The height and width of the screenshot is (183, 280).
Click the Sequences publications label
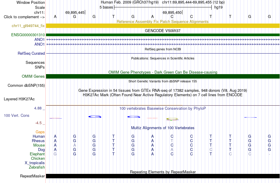click(x=35, y=63)
